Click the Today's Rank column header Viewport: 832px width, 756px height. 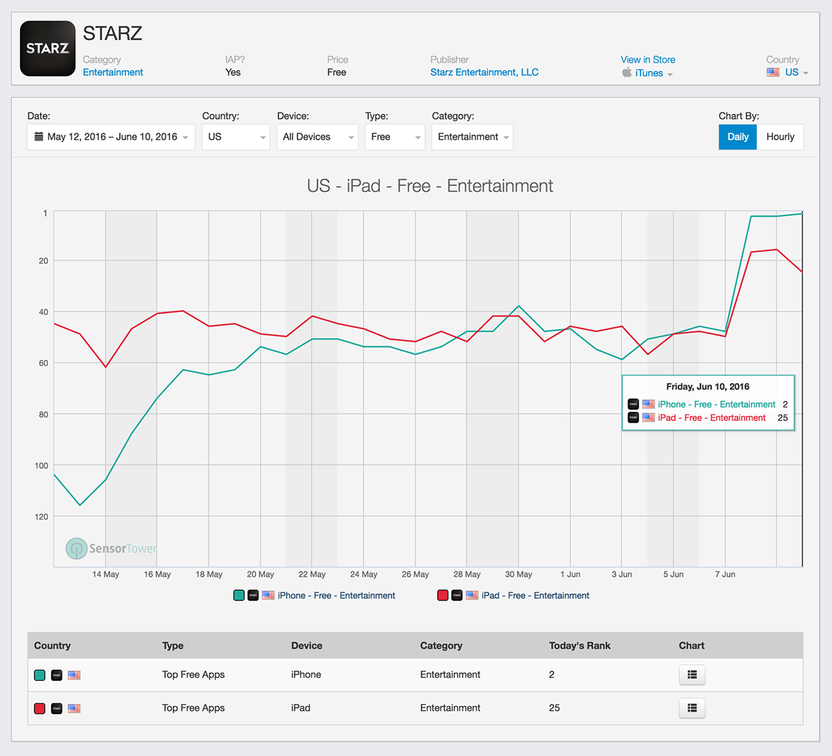580,646
